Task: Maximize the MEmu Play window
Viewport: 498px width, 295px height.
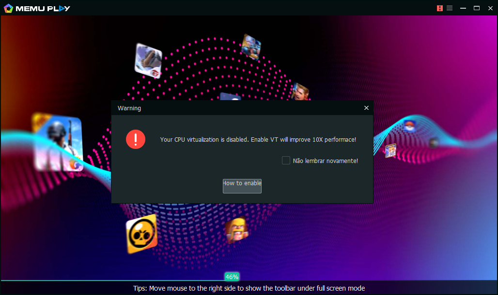Action: (x=476, y=8)
